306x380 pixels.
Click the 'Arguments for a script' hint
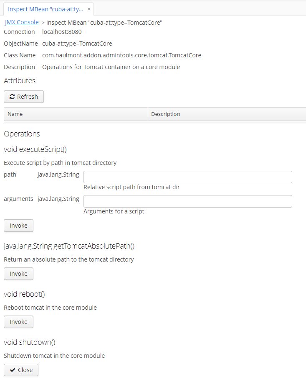point(114,211)
